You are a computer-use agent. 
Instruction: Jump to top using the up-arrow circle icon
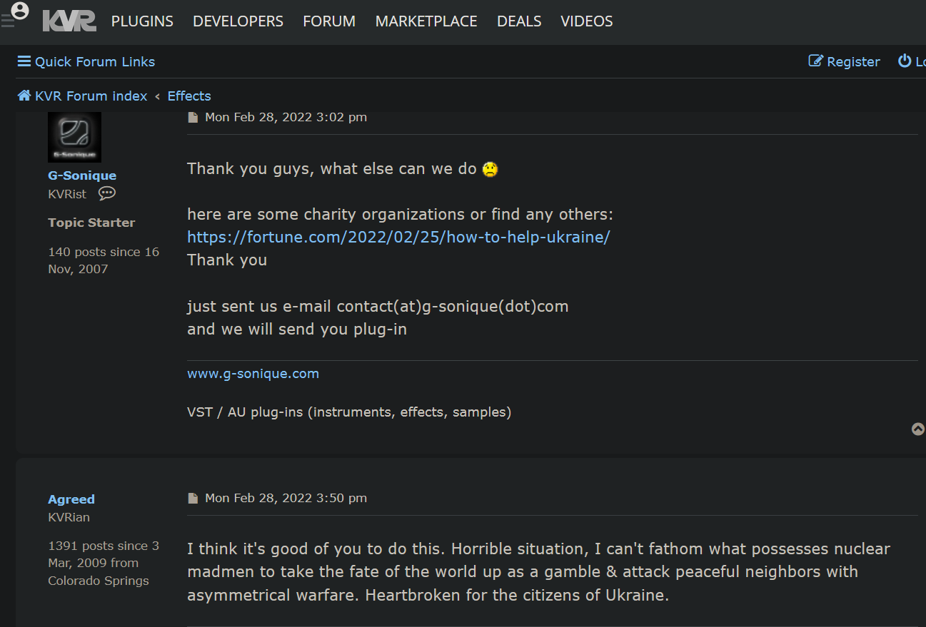918,429
